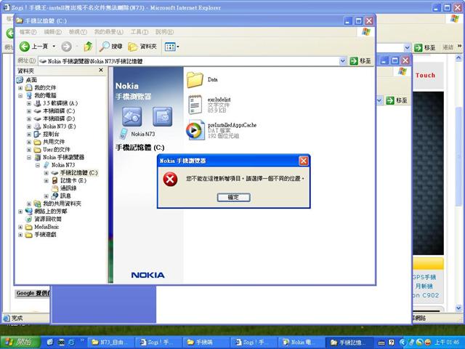The width and height of the screenshot is (465, 349).
Task: Expand 我的文件 tree node
Action: click(20, 88)
